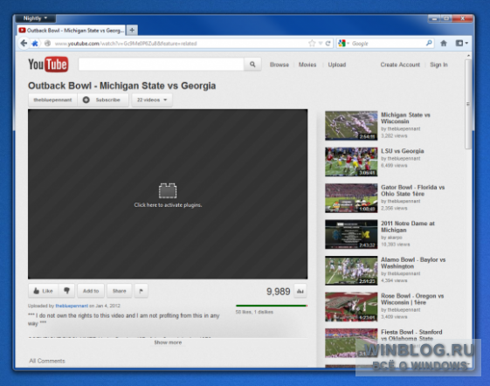Click Michigan State vs Wisconsin title link
This screenshot has height=386, width=490.
[x=405, y=118]
